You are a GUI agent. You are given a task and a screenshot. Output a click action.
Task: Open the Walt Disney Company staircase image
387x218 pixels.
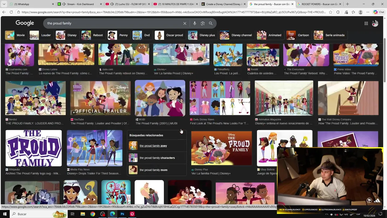(348, 98)
